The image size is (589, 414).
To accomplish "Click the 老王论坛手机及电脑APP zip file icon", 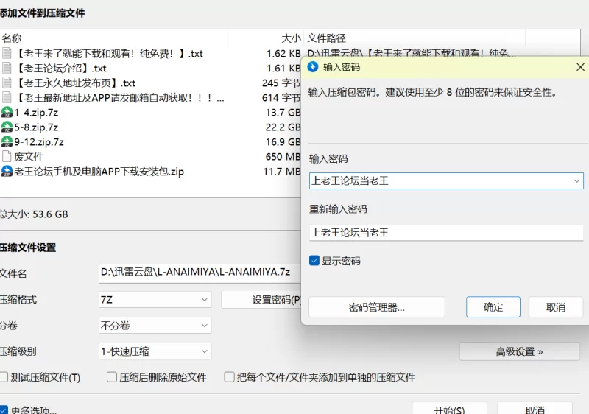I will tap(7, 172).
